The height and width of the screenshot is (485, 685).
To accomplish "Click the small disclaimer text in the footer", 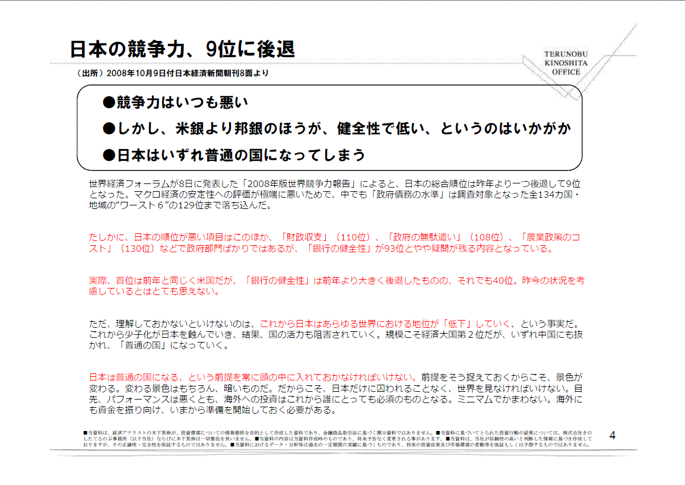I will coord(337,438).
